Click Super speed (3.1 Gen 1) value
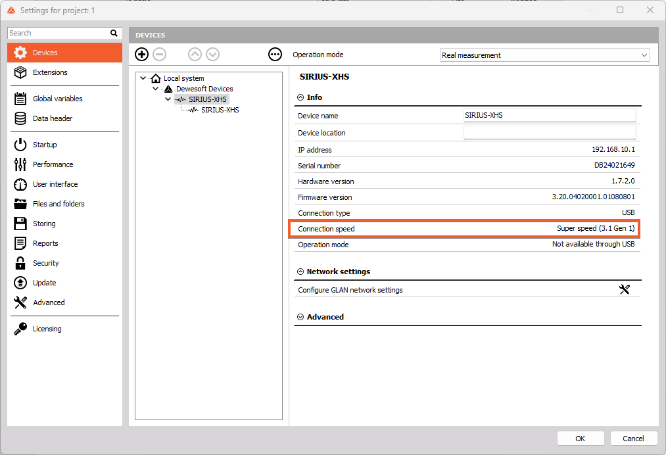 pyautogui.click(x=596, y=229)
